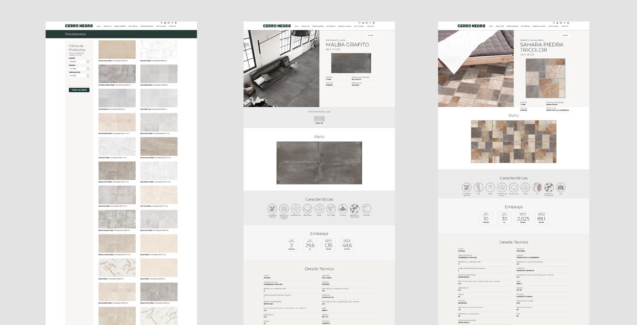
Task: Click Volver button on Malba Grafito page
Action: point(370,35)
